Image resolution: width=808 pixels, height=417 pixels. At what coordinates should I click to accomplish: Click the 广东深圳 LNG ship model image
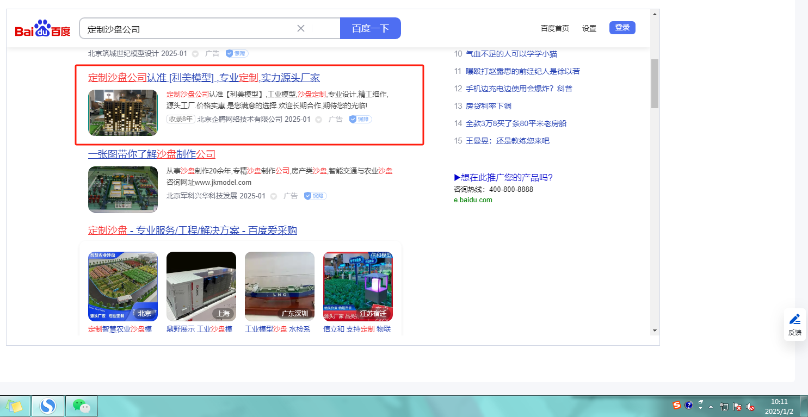[x=280, y=287]
